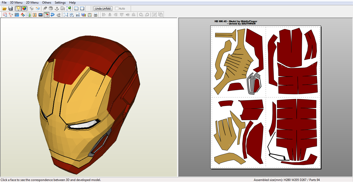Viewport: 353px width, 182px height.
Task: Click the align top icon
Action: 122,15
